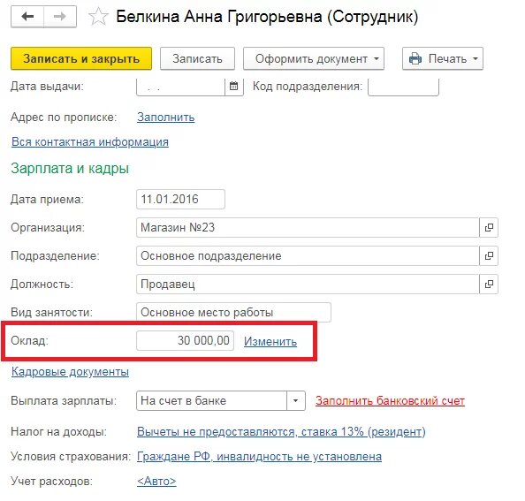The height and width of the screenshot is (501, 525).
Task: Open Кадровые документы link
Action: (70, 371)
